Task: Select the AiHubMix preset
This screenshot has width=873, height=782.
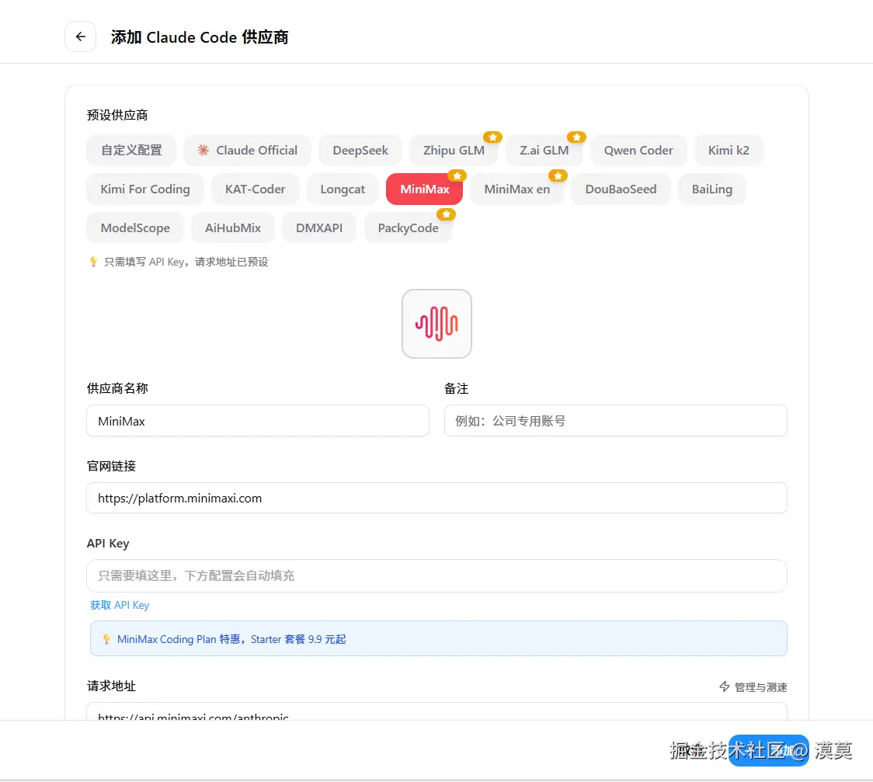Action: tap(233, 228)
